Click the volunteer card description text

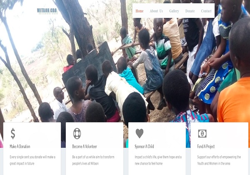[93, 160]
